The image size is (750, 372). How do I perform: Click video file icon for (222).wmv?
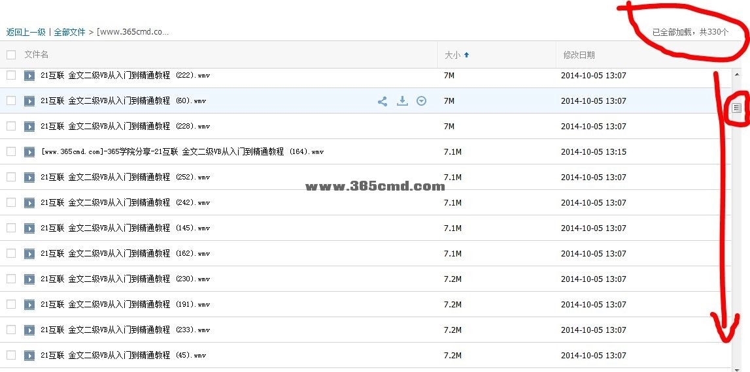[x=29, y=76]
